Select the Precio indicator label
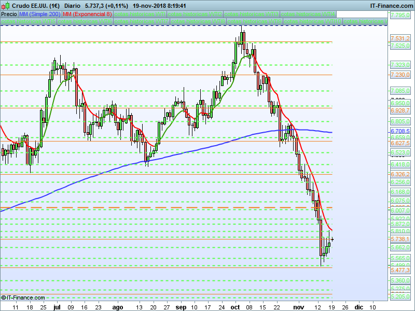The image size is (415, 311). [9, 15]
